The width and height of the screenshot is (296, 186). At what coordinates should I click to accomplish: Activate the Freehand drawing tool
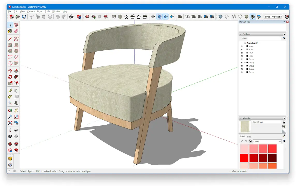coord(16,39)
